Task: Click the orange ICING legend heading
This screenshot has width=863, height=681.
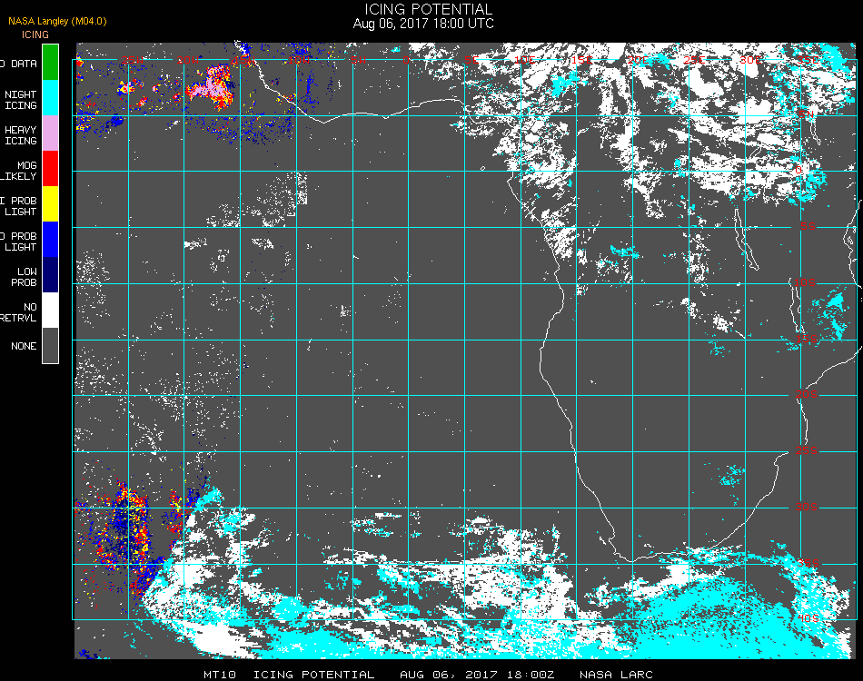Action: pos(35,35)
